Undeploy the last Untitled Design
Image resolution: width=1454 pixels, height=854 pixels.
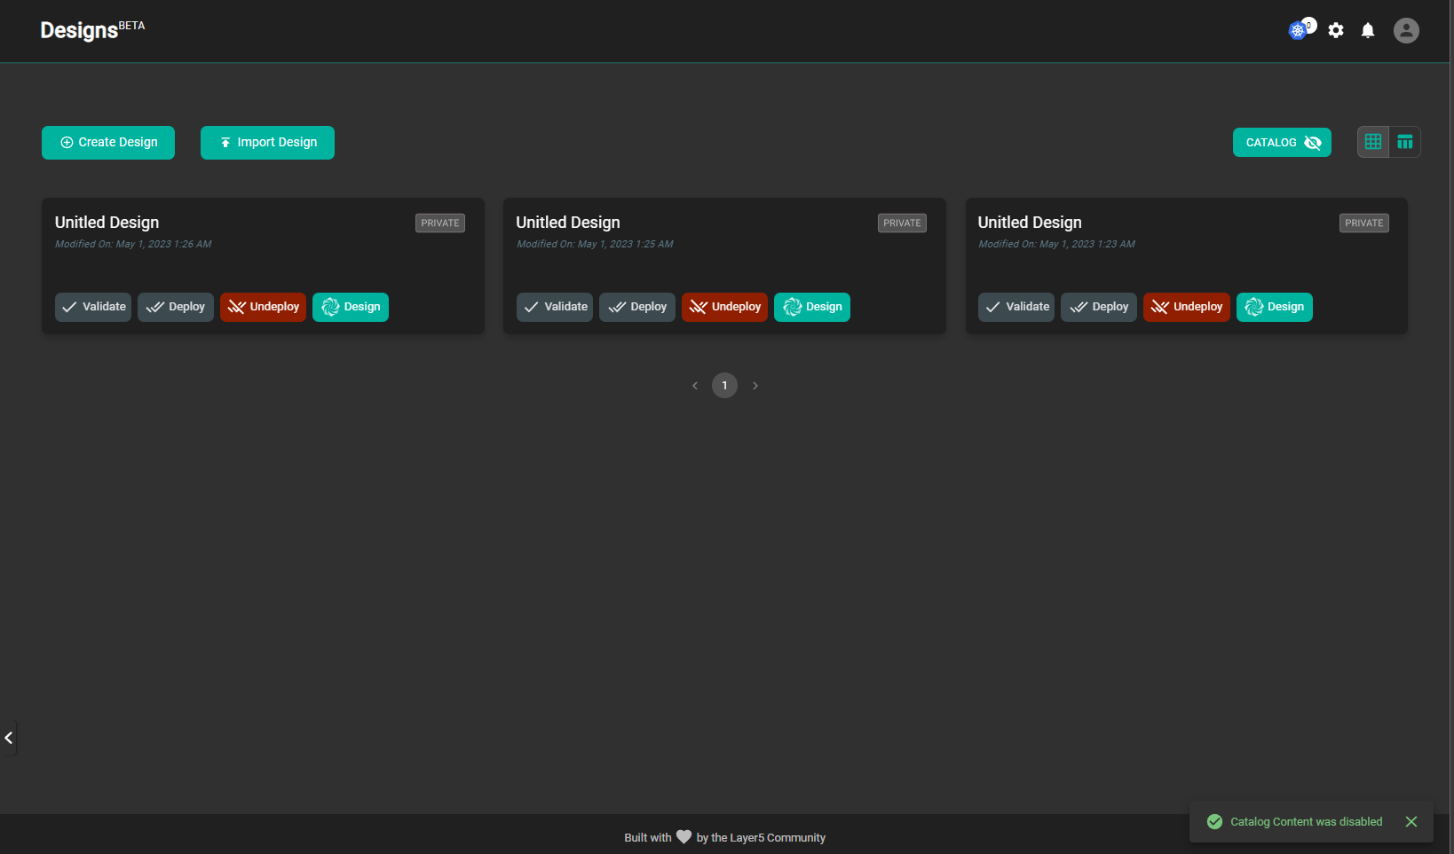pyautogui.click(x=1186, y=307)
